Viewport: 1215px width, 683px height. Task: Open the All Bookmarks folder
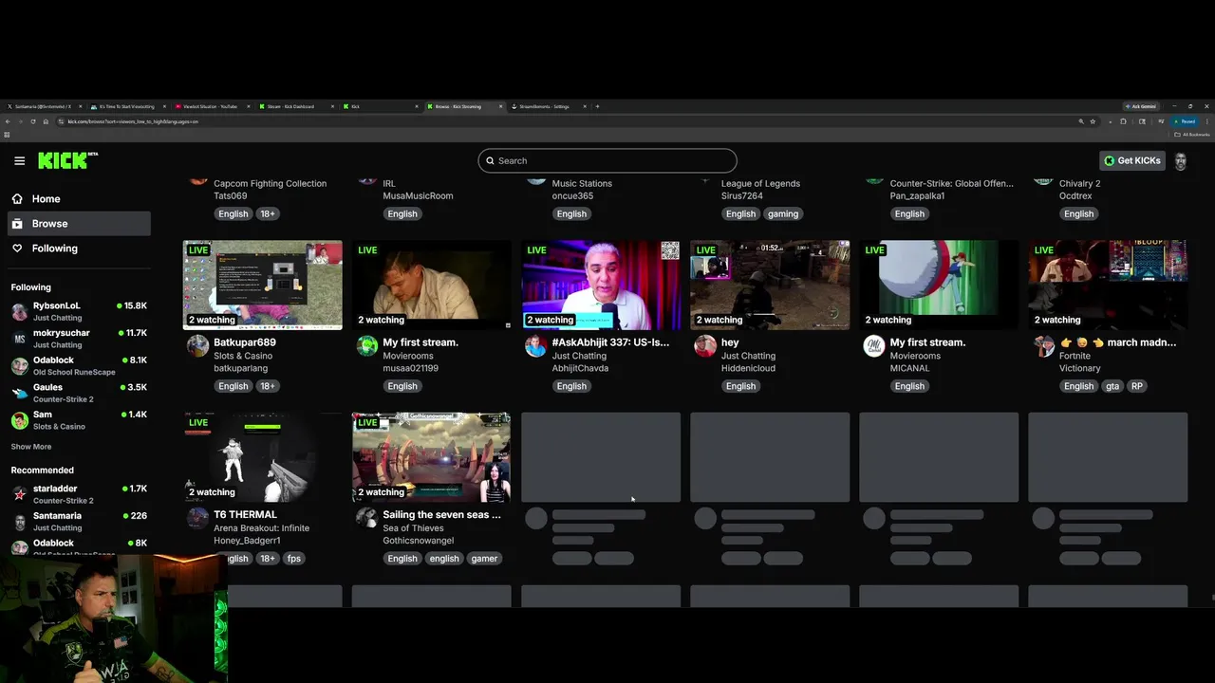pos(1192,135)
